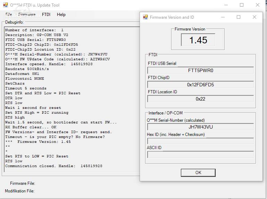Click the 'Modifikation File:' label
Image resolution: width=267 pixels, height=199 pixels.
(x=19, y=191)
